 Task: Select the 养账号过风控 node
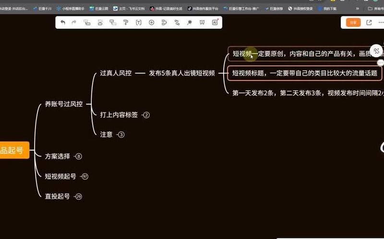pyautogui.click(x=64, y=104)
